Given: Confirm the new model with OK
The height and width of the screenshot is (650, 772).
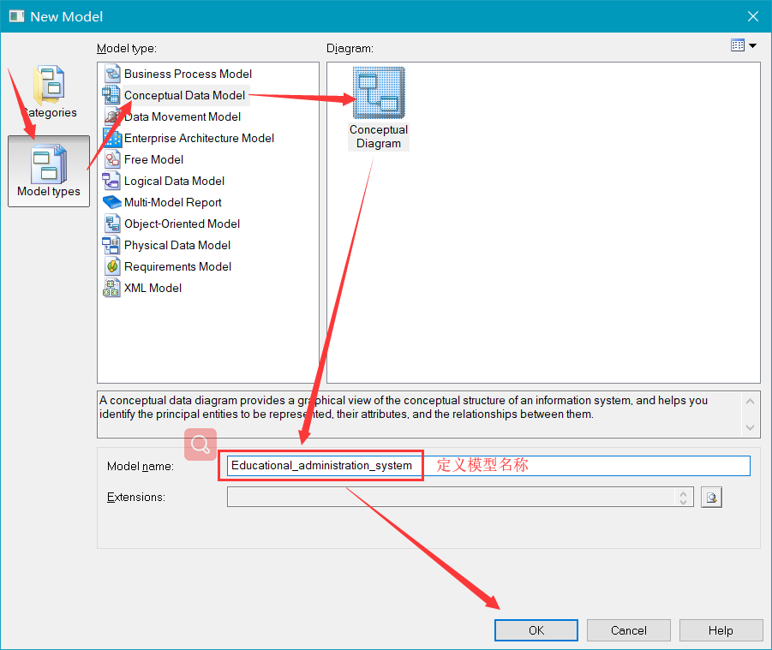Looking at the screenshot, I should (x=536, y=629).
